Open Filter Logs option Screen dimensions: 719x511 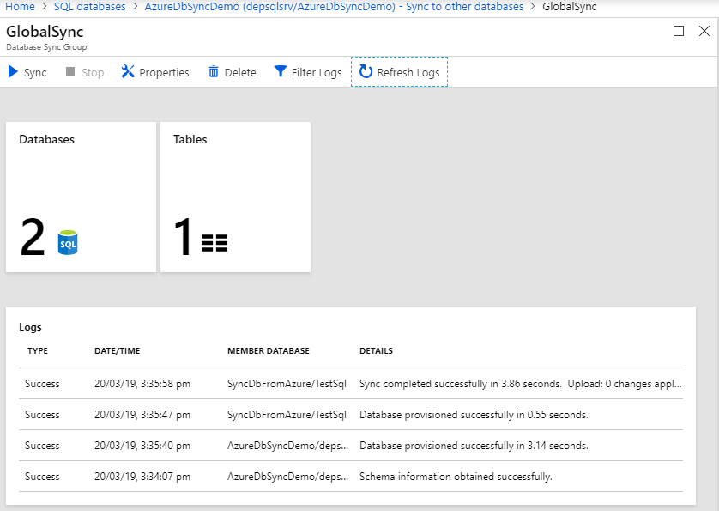[x=317, y=72]
